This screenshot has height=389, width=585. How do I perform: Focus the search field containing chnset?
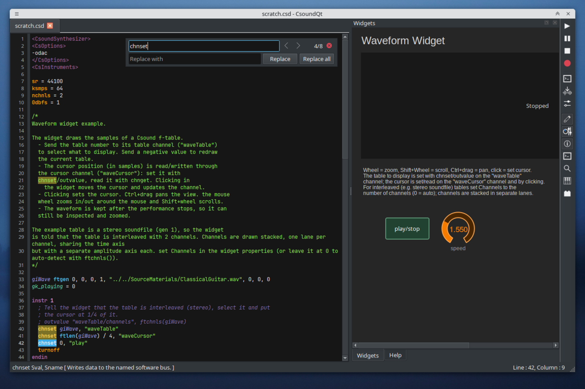204,46
